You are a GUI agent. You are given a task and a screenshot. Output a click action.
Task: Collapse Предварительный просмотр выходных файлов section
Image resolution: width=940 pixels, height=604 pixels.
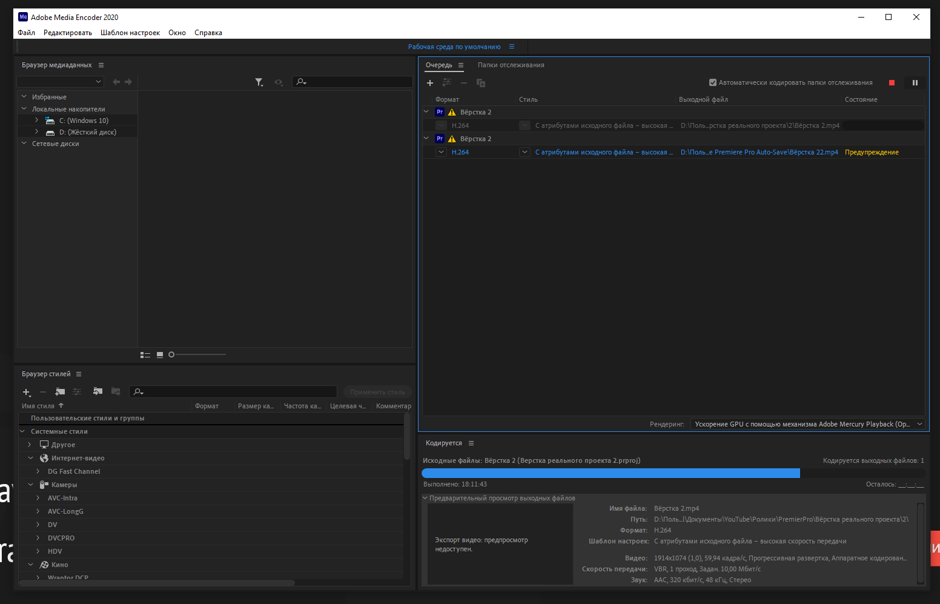[425, 498]
